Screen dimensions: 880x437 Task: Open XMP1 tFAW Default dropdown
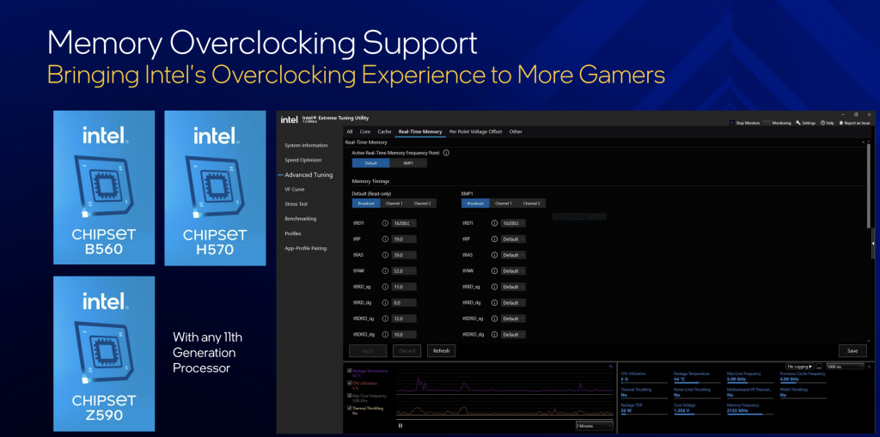514,270
